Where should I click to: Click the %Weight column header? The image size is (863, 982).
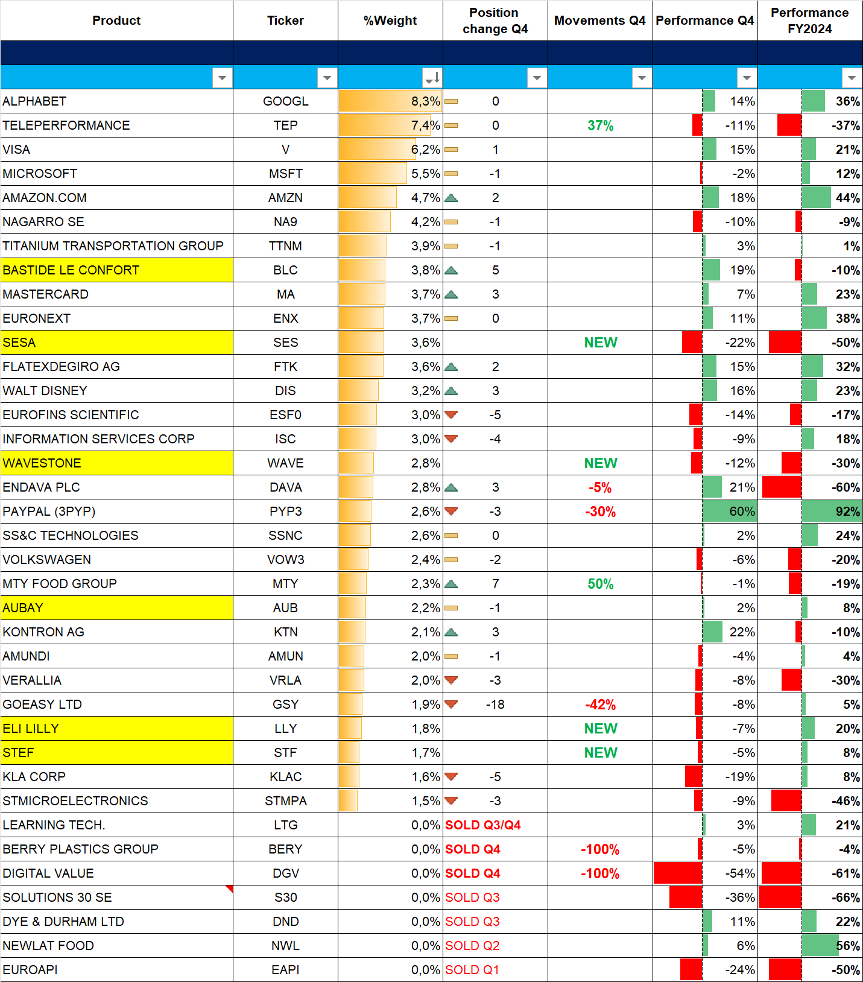point(390,21)
